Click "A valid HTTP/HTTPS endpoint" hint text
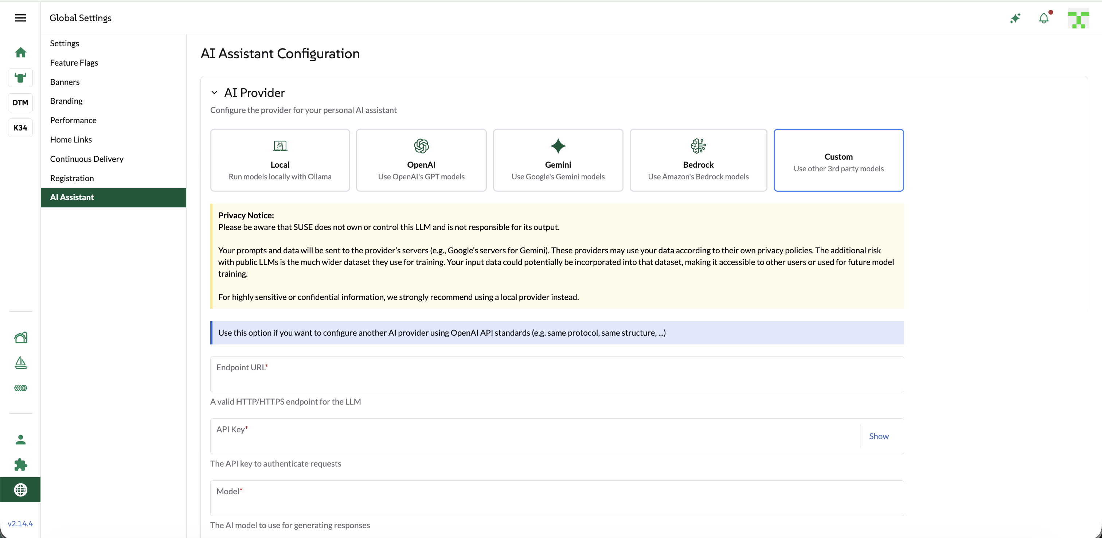Image resolution: width=1102 pixels, height=538 pixels. [285, 401]
